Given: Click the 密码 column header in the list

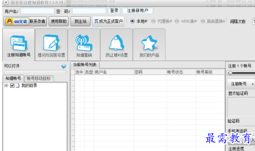Looking at the screenshot, I should click(x=150, y=72).
